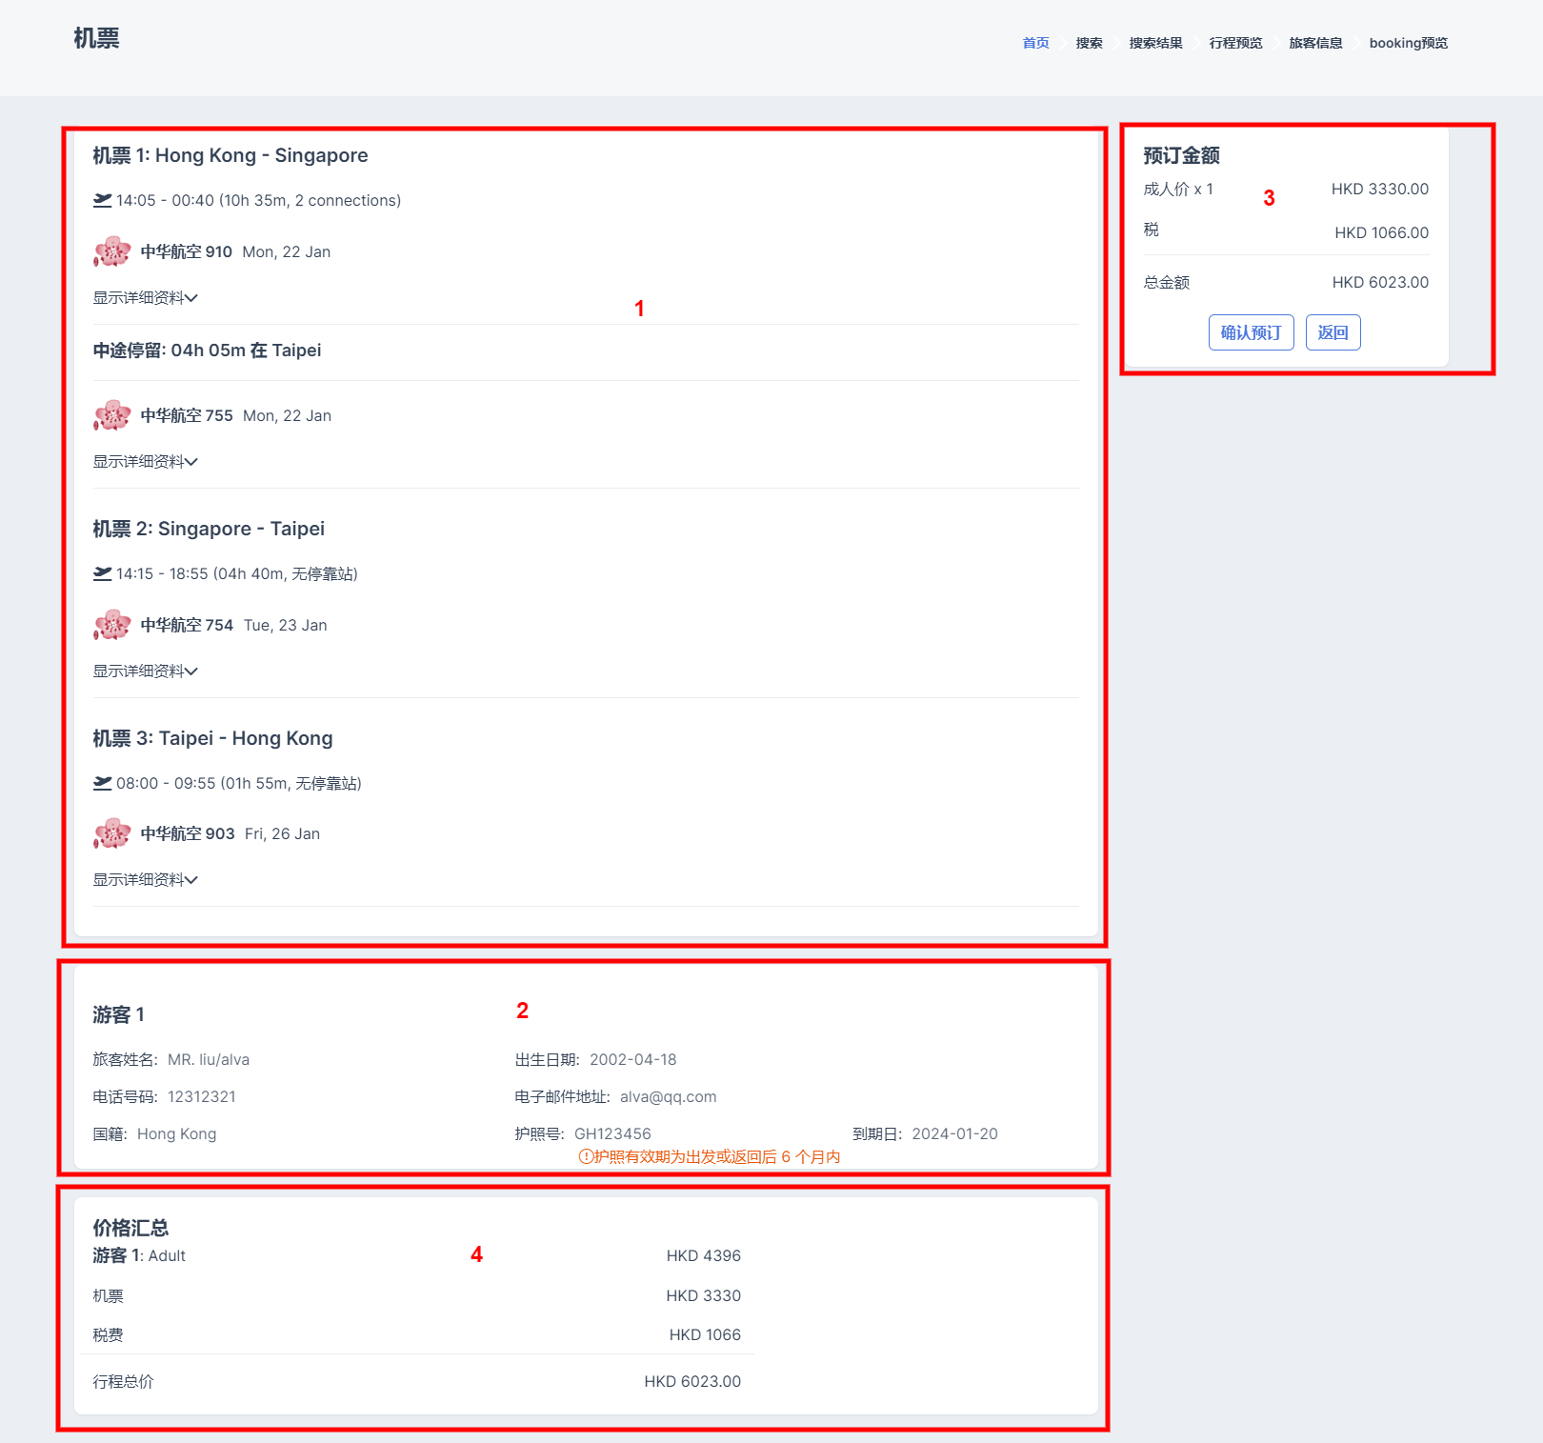Expand details for flight 755

coord(145,462)
